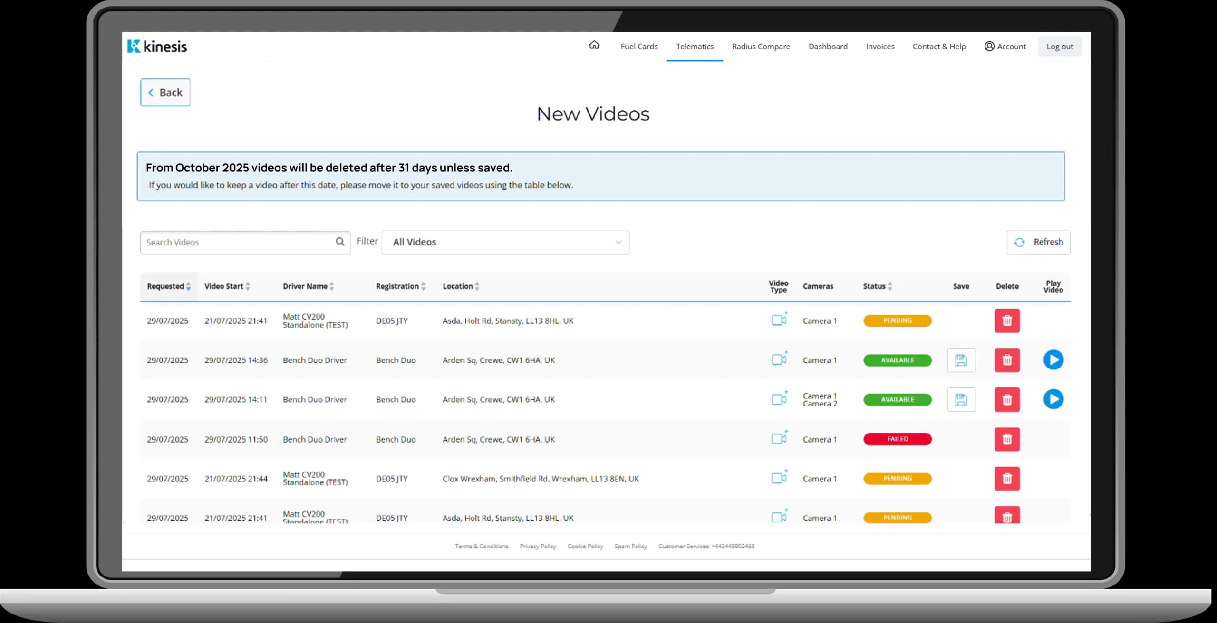Open the Fuel Cards menu

[x=639, y=47]
